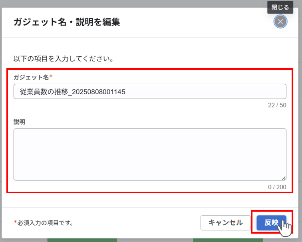The height and width of the screenshot is (242, 302).
Task: Click the 反映 button to apply changes
Action: (x=271, y=222)
